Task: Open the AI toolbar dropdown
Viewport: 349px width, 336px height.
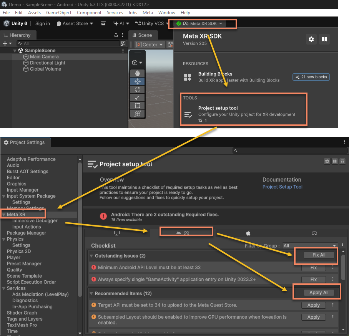Action: click(121, 23)
